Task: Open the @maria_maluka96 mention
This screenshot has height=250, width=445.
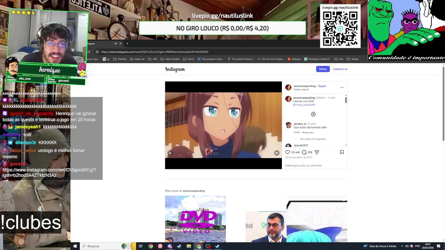Action: click(304, 105)
